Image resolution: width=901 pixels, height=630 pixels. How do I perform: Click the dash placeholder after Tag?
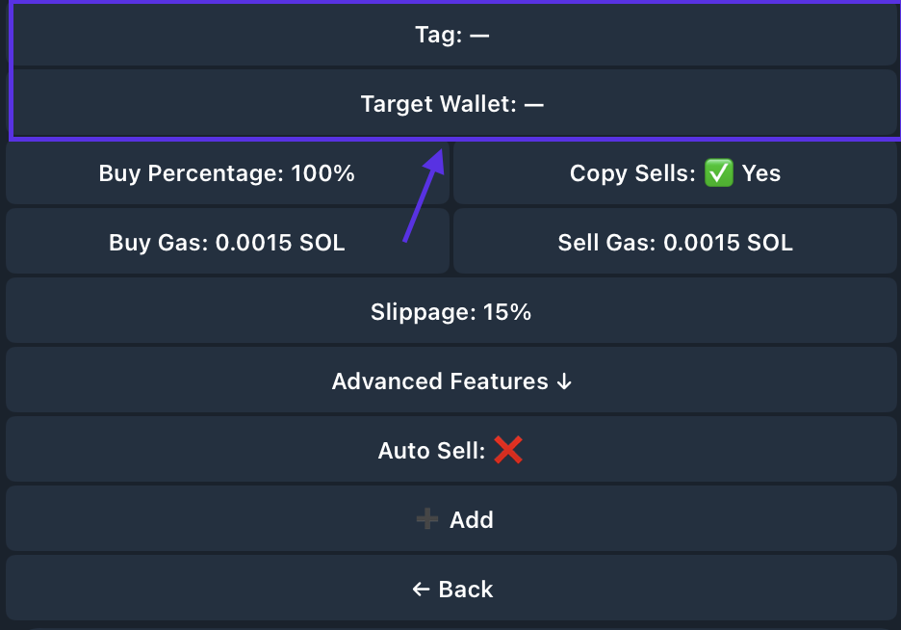[479, 36]
